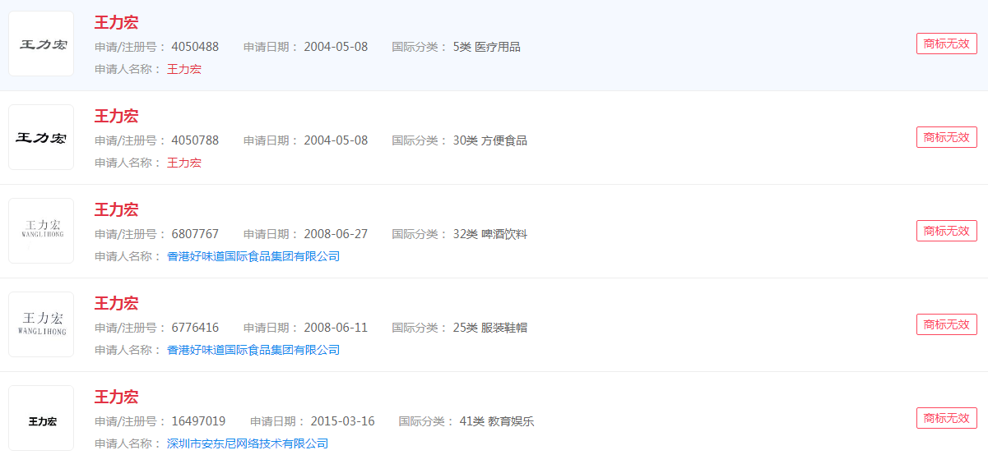The image size is (988, 464).
Task: Click 商标无效 badge for registration 4050488
Action: (947, 44)
